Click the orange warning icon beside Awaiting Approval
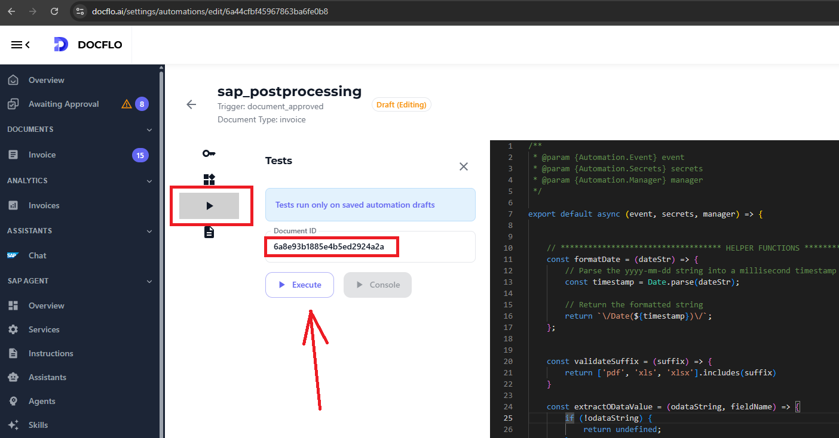 pyautogui.click(x=127, y=104)
